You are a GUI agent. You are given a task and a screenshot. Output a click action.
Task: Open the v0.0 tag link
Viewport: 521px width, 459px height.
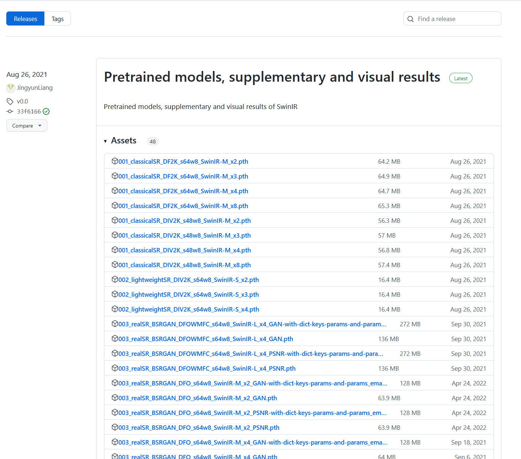pos(22,101)
